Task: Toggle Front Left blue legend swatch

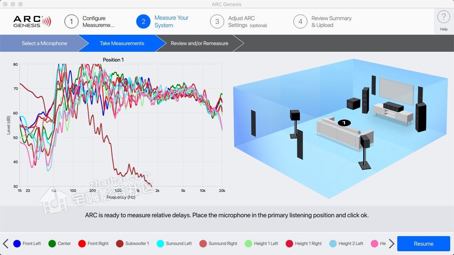Action: click(17, 244)
